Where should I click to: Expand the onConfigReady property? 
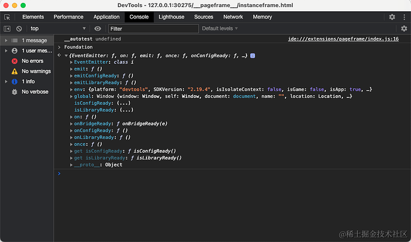tap(71, 131)
